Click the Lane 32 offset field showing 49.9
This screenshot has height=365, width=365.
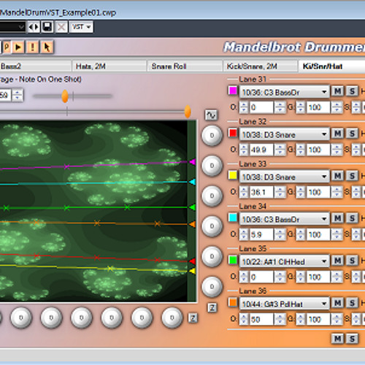pos(261,150)
